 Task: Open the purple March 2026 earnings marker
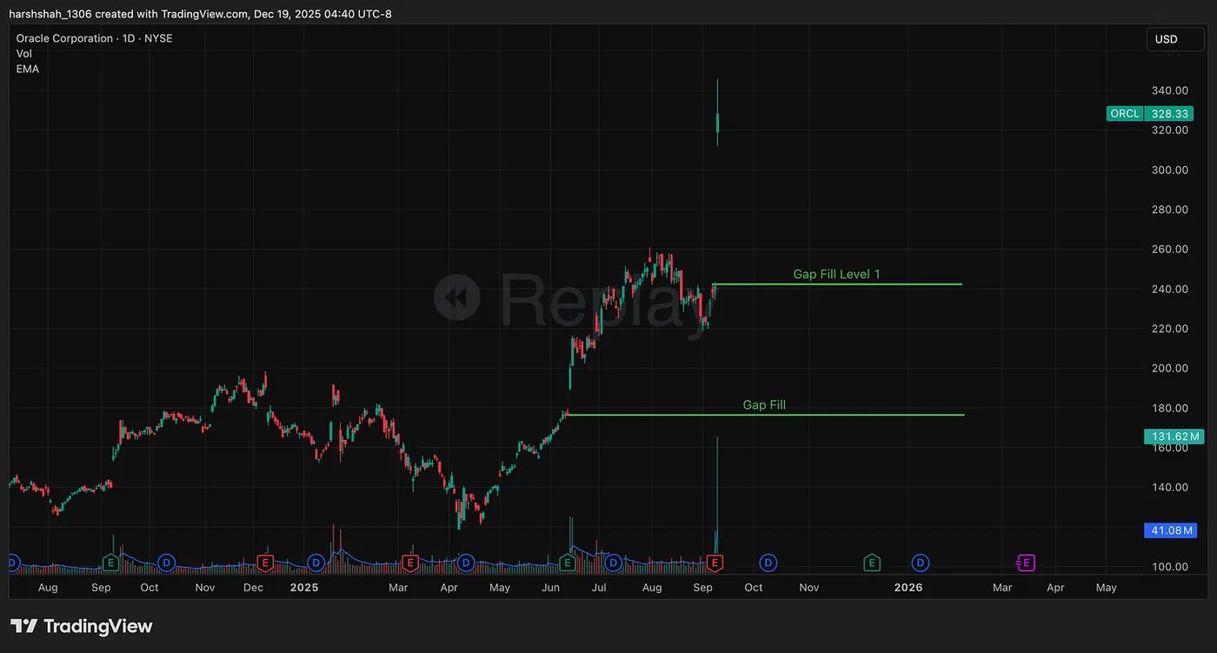click(1027, 563)
